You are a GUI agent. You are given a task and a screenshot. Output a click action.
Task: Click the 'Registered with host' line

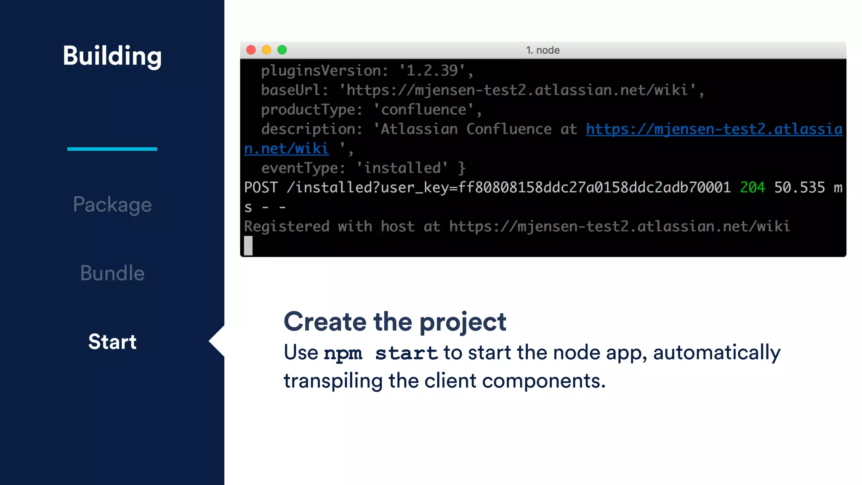[517, 227]
